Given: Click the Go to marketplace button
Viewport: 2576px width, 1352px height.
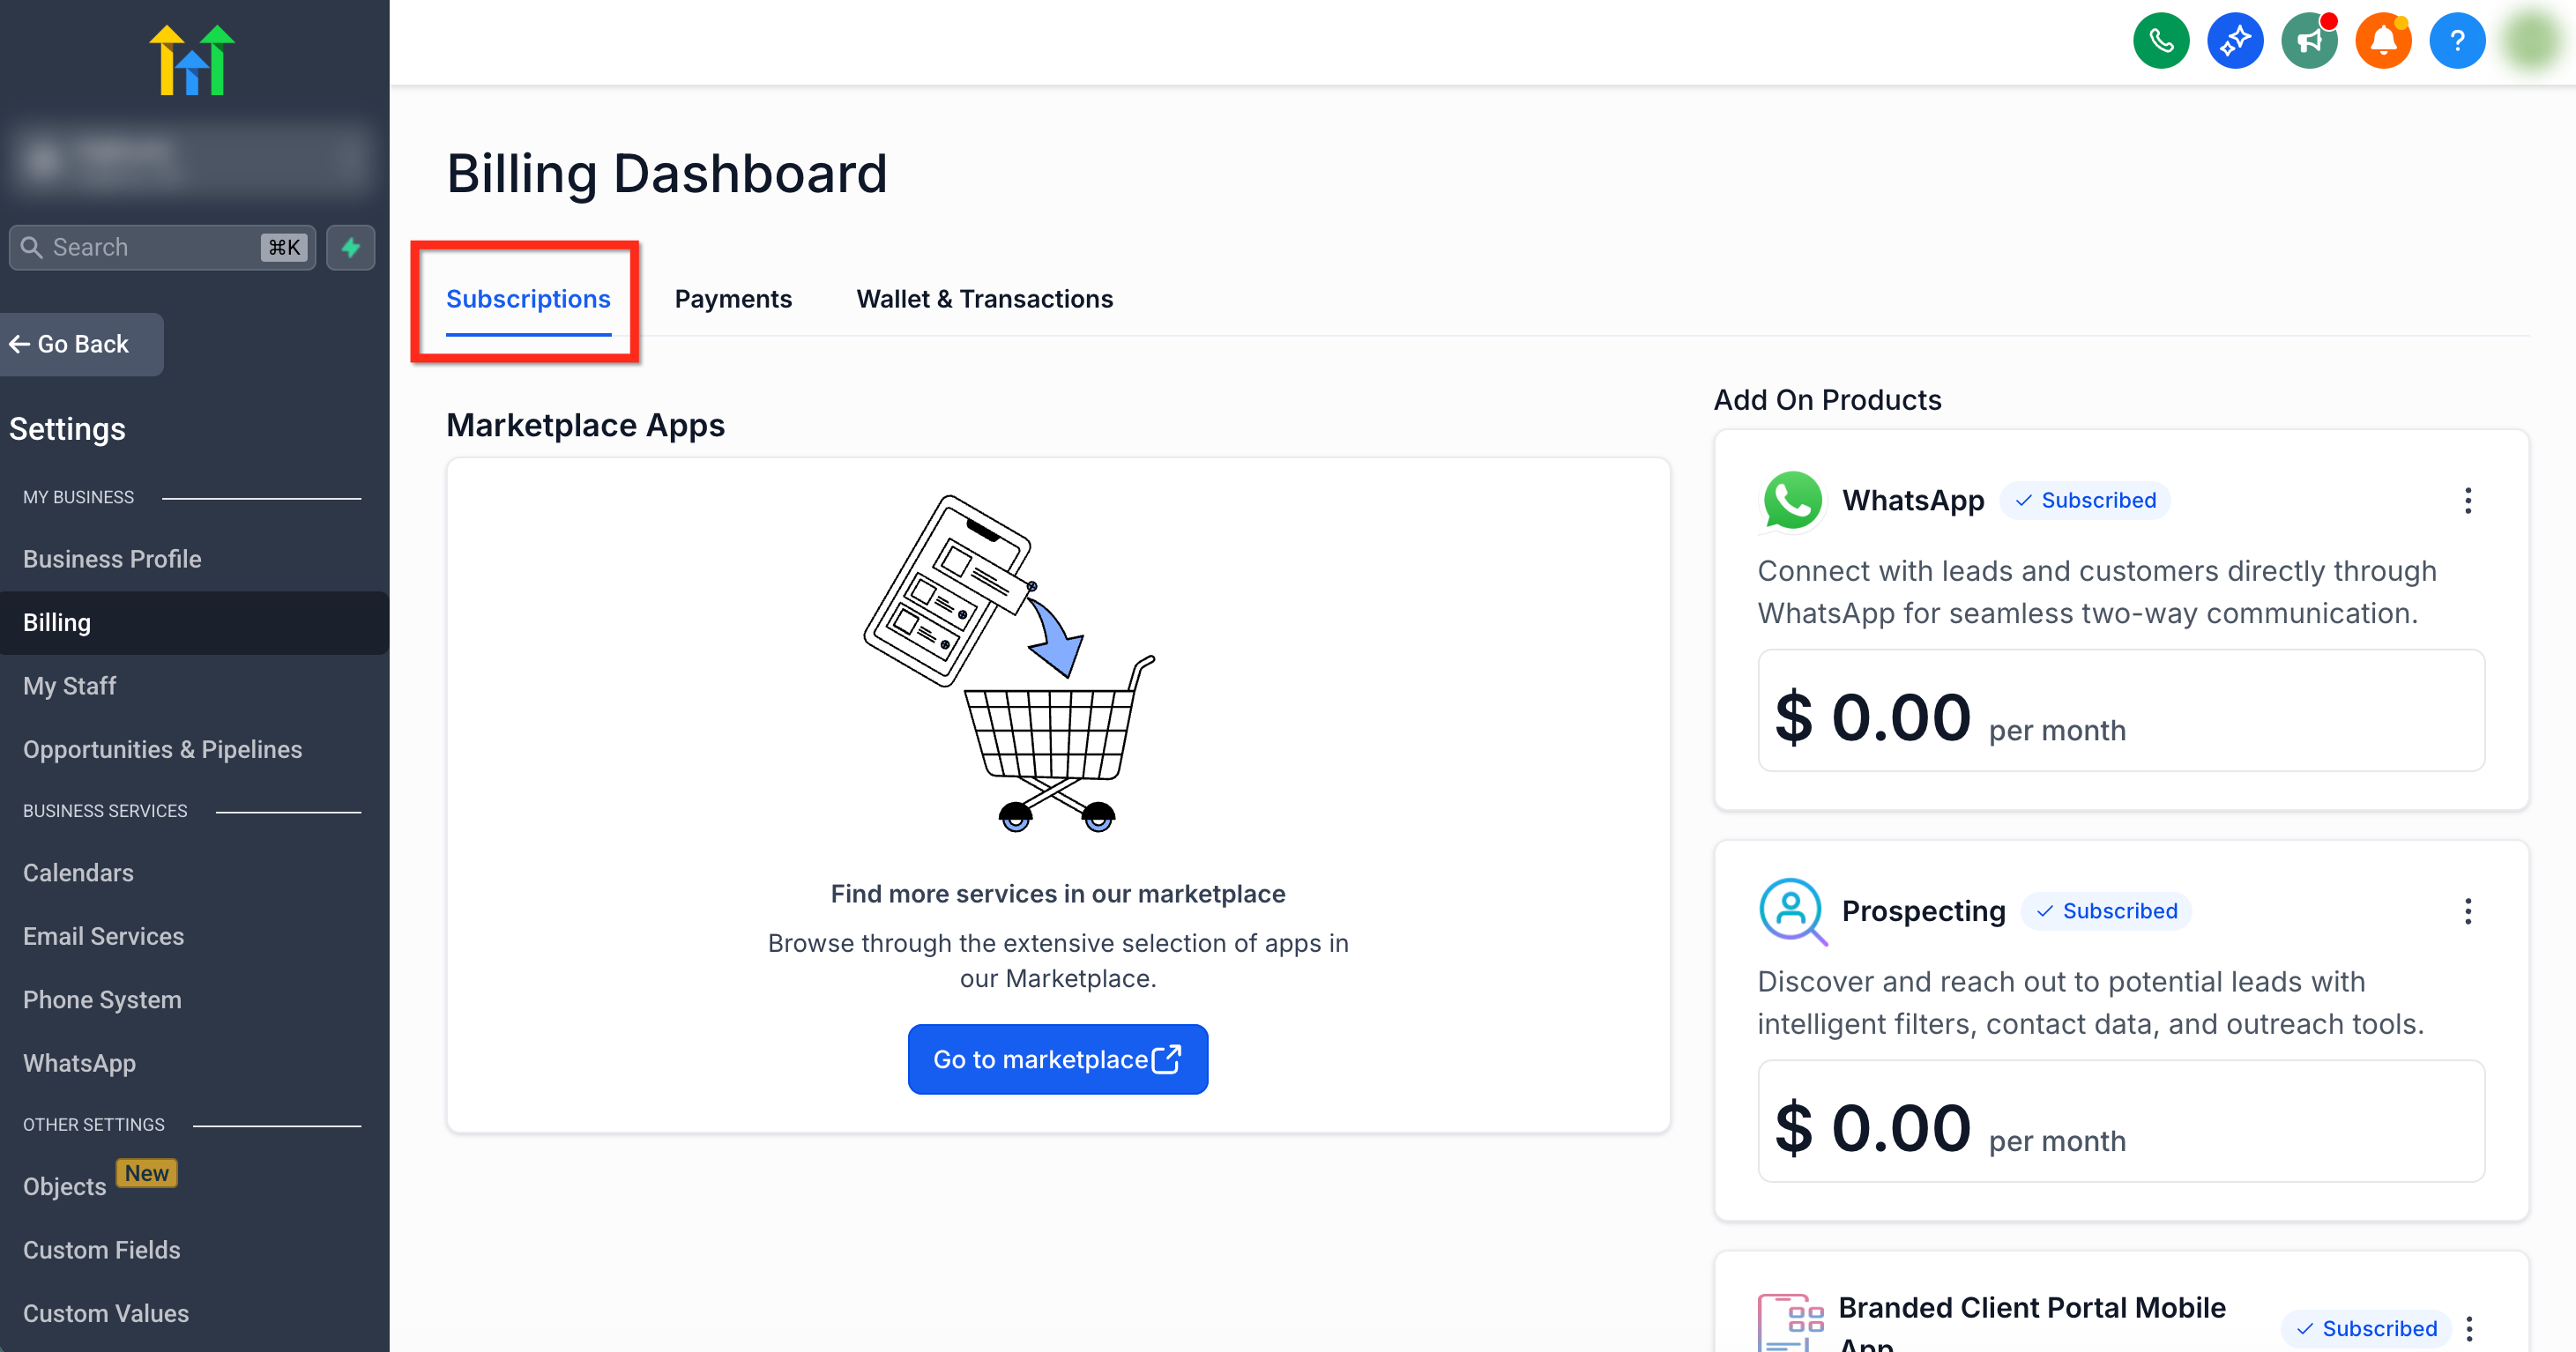Looking at the screenshot, I should [1057, 1059].
